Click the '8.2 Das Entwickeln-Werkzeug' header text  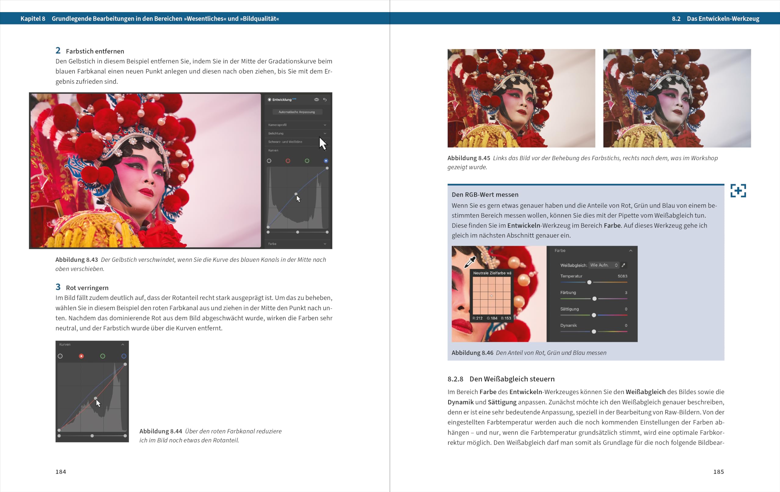[715, 19]
